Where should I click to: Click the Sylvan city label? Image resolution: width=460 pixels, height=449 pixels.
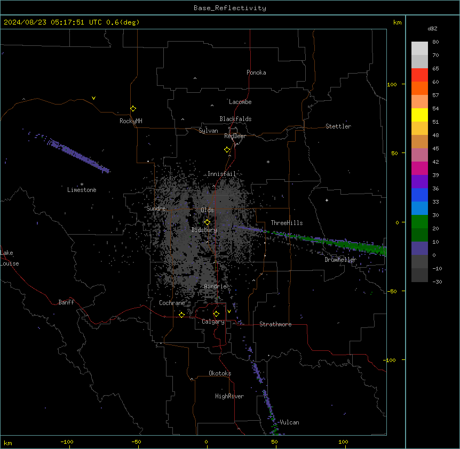208,131
